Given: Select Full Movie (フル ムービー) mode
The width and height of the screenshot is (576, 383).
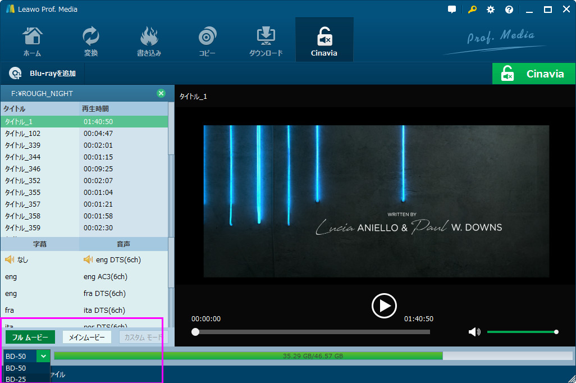Looking at the screenshot, I should 30,337.
